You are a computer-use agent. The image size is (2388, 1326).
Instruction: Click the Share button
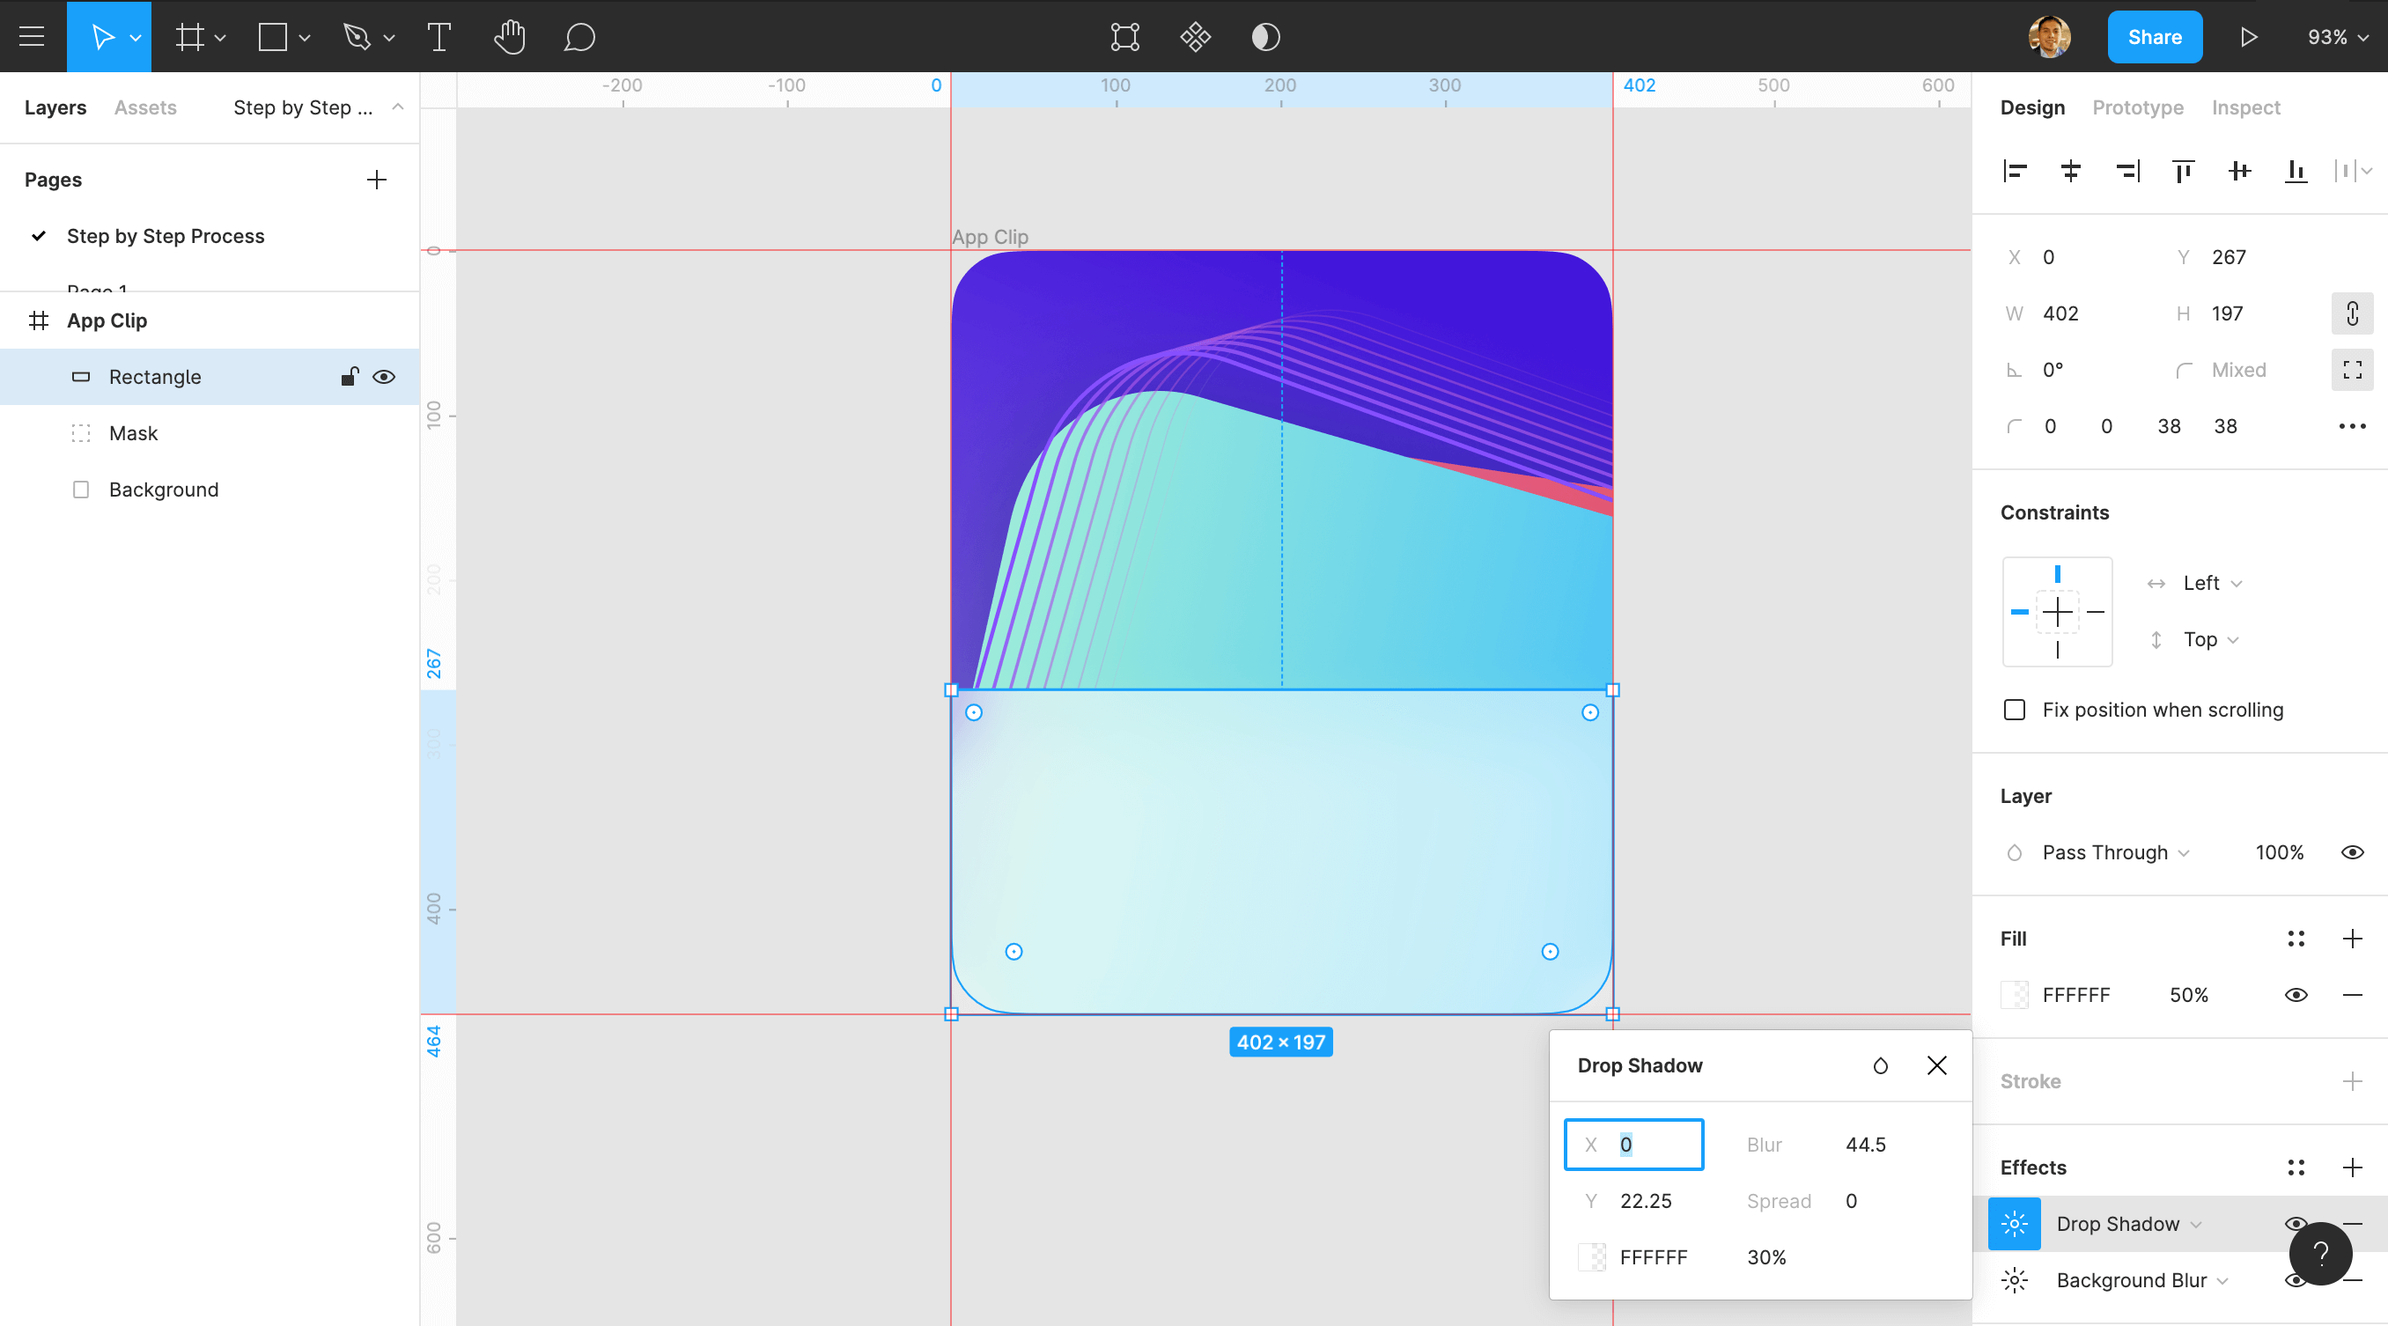click(x=2154, y=37)
